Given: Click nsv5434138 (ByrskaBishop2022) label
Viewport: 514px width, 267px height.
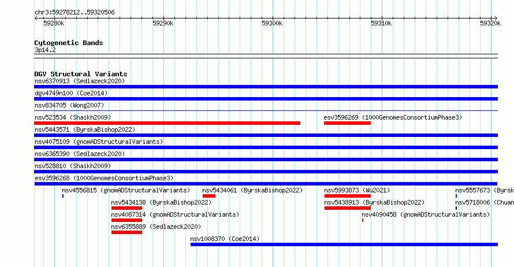Looking at the screenshot, I should (x=161, y=202).
